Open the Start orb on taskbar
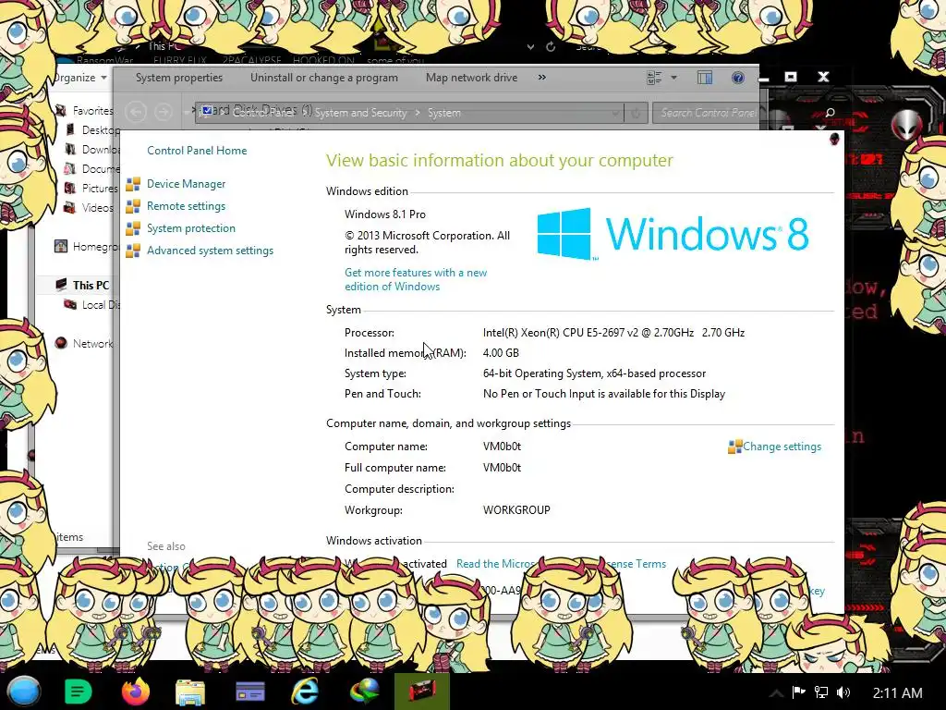 [x=23, y=692]
